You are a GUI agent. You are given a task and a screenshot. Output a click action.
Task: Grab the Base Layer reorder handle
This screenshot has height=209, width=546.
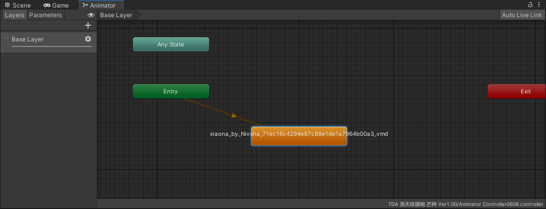click(6, 37)
